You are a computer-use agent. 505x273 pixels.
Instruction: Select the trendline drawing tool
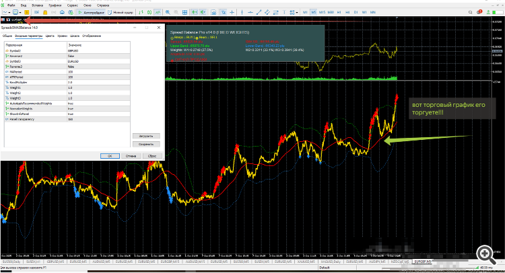[259, 12]
